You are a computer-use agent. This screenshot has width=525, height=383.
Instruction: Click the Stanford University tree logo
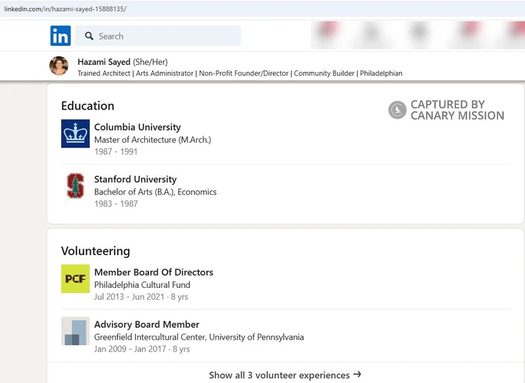click(75, 186)
